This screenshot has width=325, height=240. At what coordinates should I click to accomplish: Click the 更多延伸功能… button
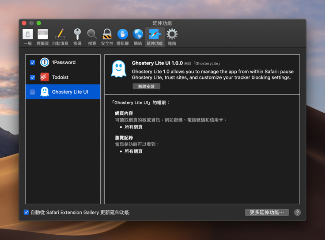(x=267, y=213)
